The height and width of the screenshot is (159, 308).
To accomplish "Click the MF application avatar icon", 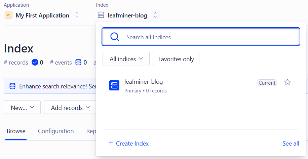I will (x=8, y=15).
